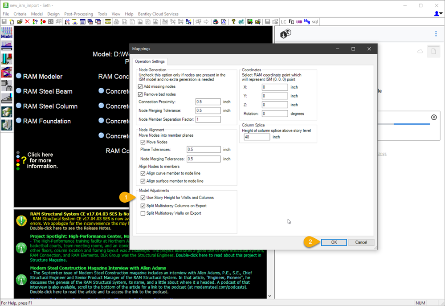Viewport: 445px width, 306px height.
Task: Enable Split Multistorey Walls on Export
Action: pyautogui.click(x=143, y=213)
